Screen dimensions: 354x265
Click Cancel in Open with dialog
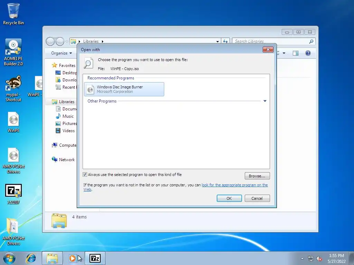257,198
